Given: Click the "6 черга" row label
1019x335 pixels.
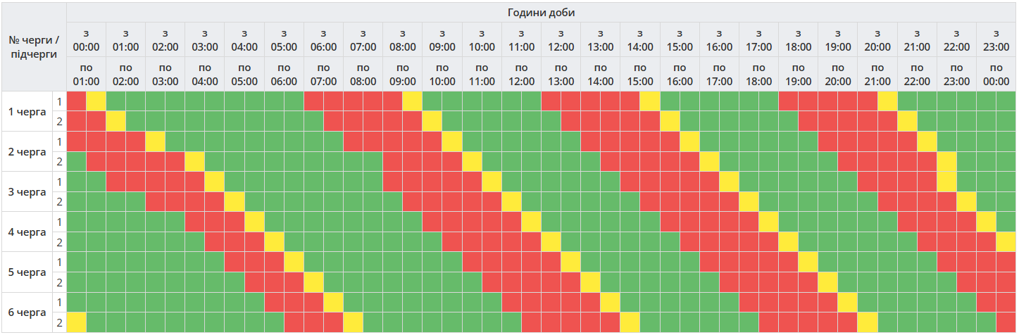Looking at the screenshot, I should 27,312.
